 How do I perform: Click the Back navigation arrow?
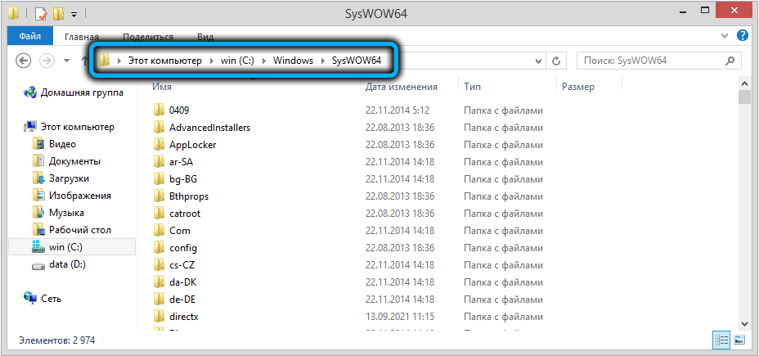coord(24,61)
